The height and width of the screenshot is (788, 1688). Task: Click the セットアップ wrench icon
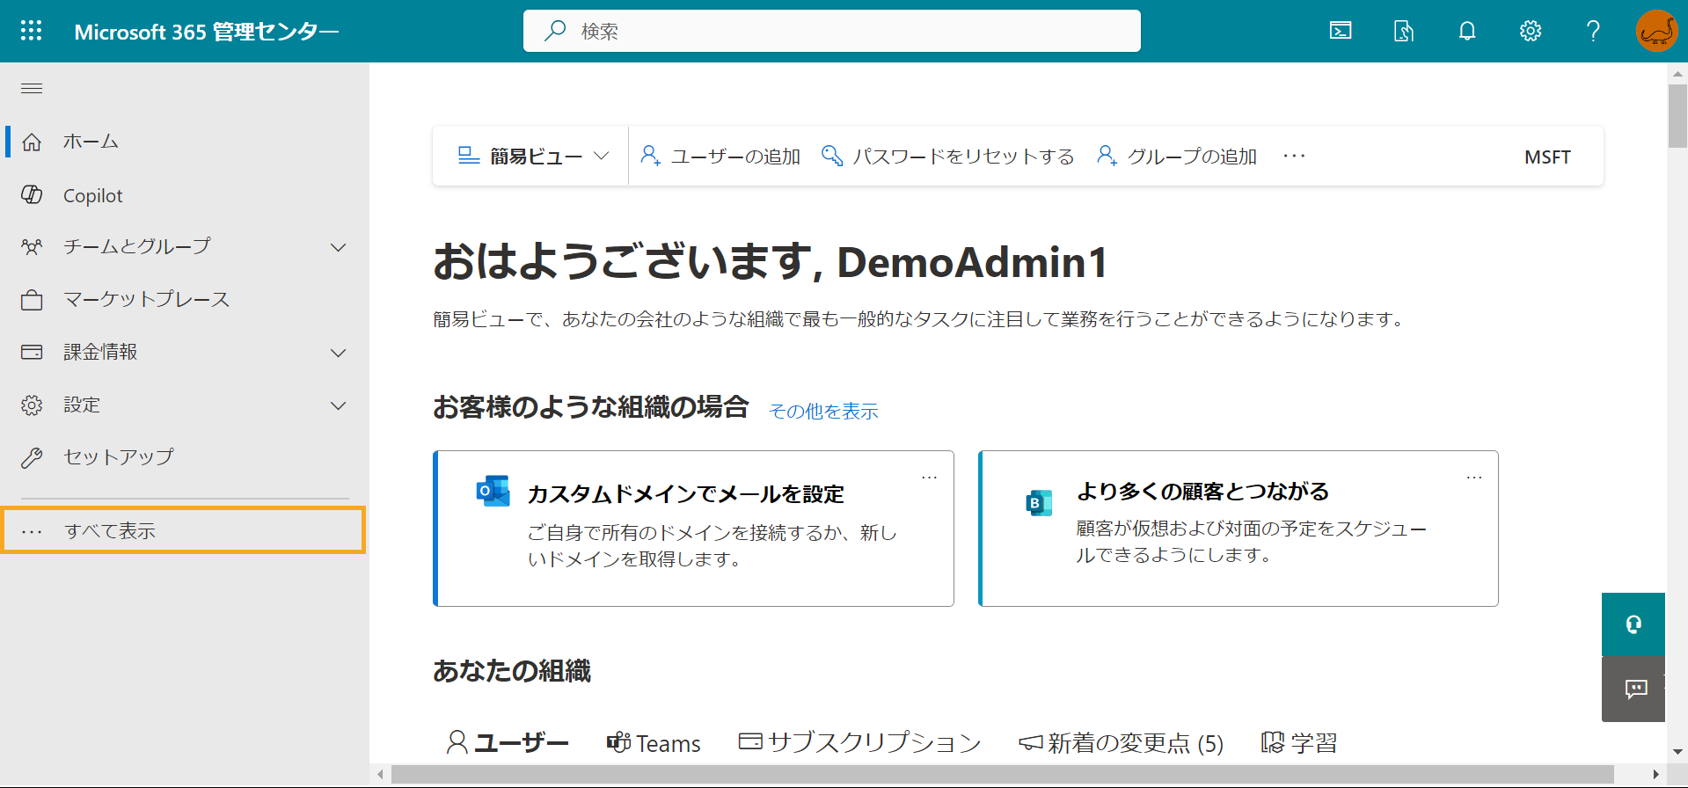coord(32,457)
